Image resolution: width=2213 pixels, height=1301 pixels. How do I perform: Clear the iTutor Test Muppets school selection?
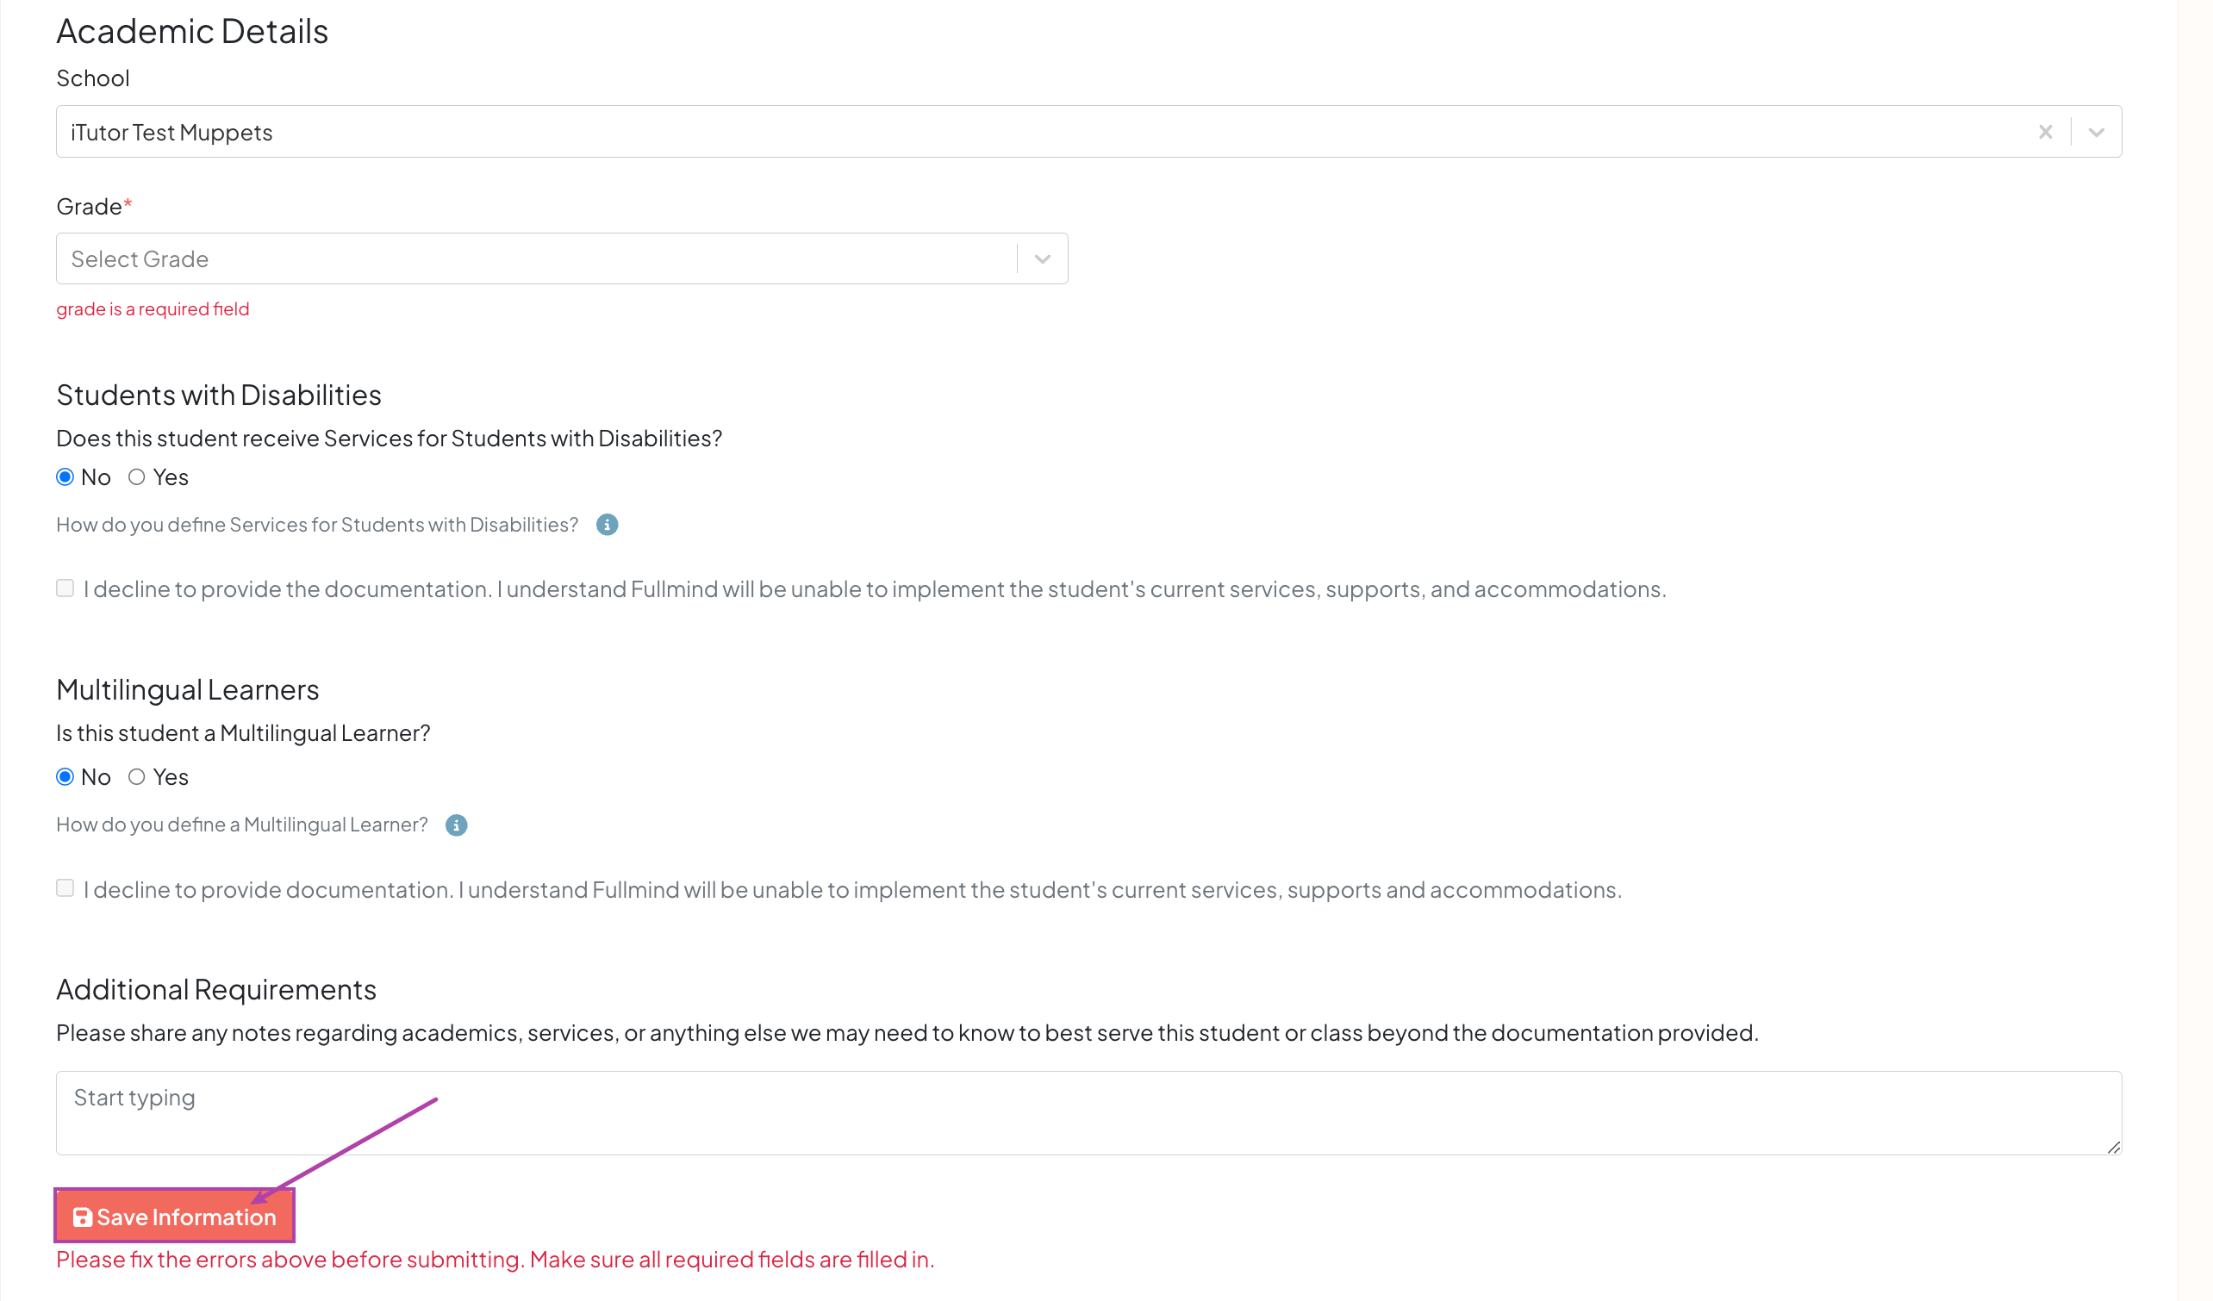coord(2045,132)
